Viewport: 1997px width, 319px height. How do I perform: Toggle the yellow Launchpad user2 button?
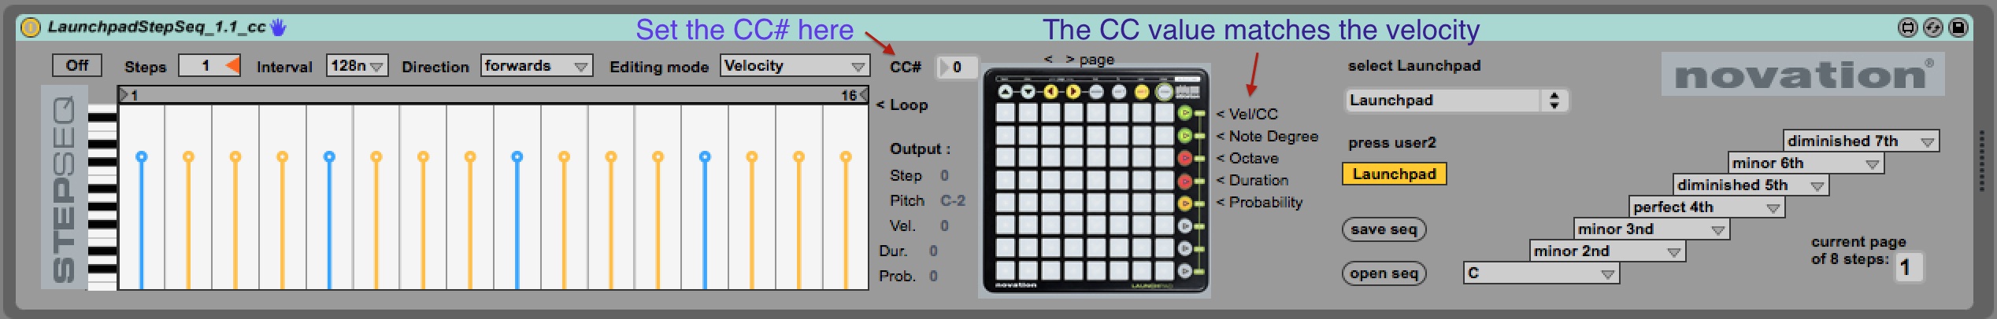1394,174
